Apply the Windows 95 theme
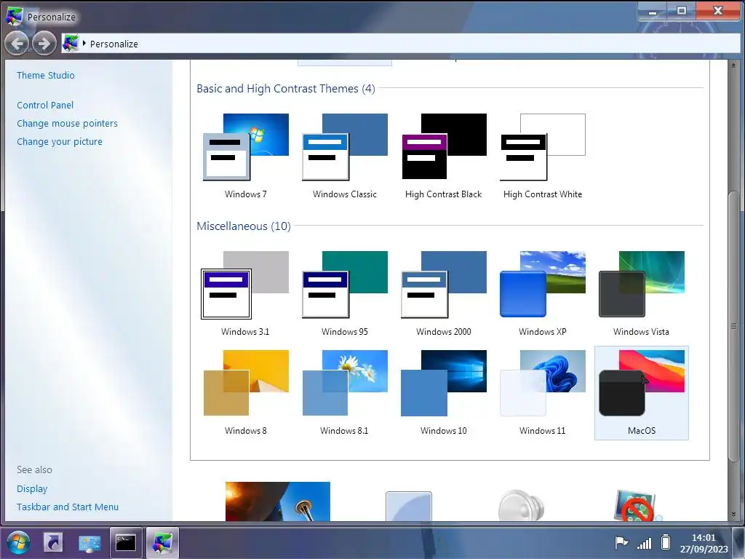 click(x=344, y=293)
